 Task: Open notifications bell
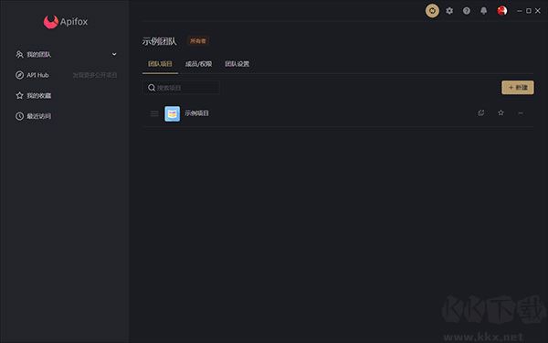(484, 11)
